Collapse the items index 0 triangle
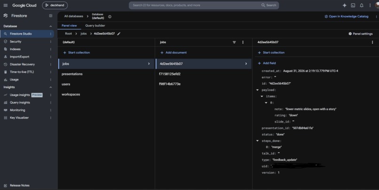 tap(266, 102)
